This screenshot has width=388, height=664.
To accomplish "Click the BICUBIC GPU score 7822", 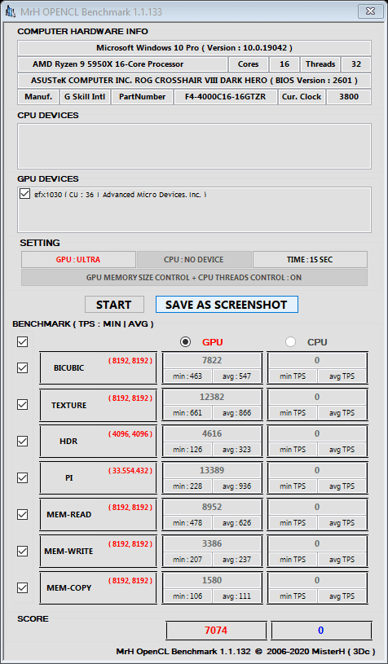I will (x=212, y=360).
